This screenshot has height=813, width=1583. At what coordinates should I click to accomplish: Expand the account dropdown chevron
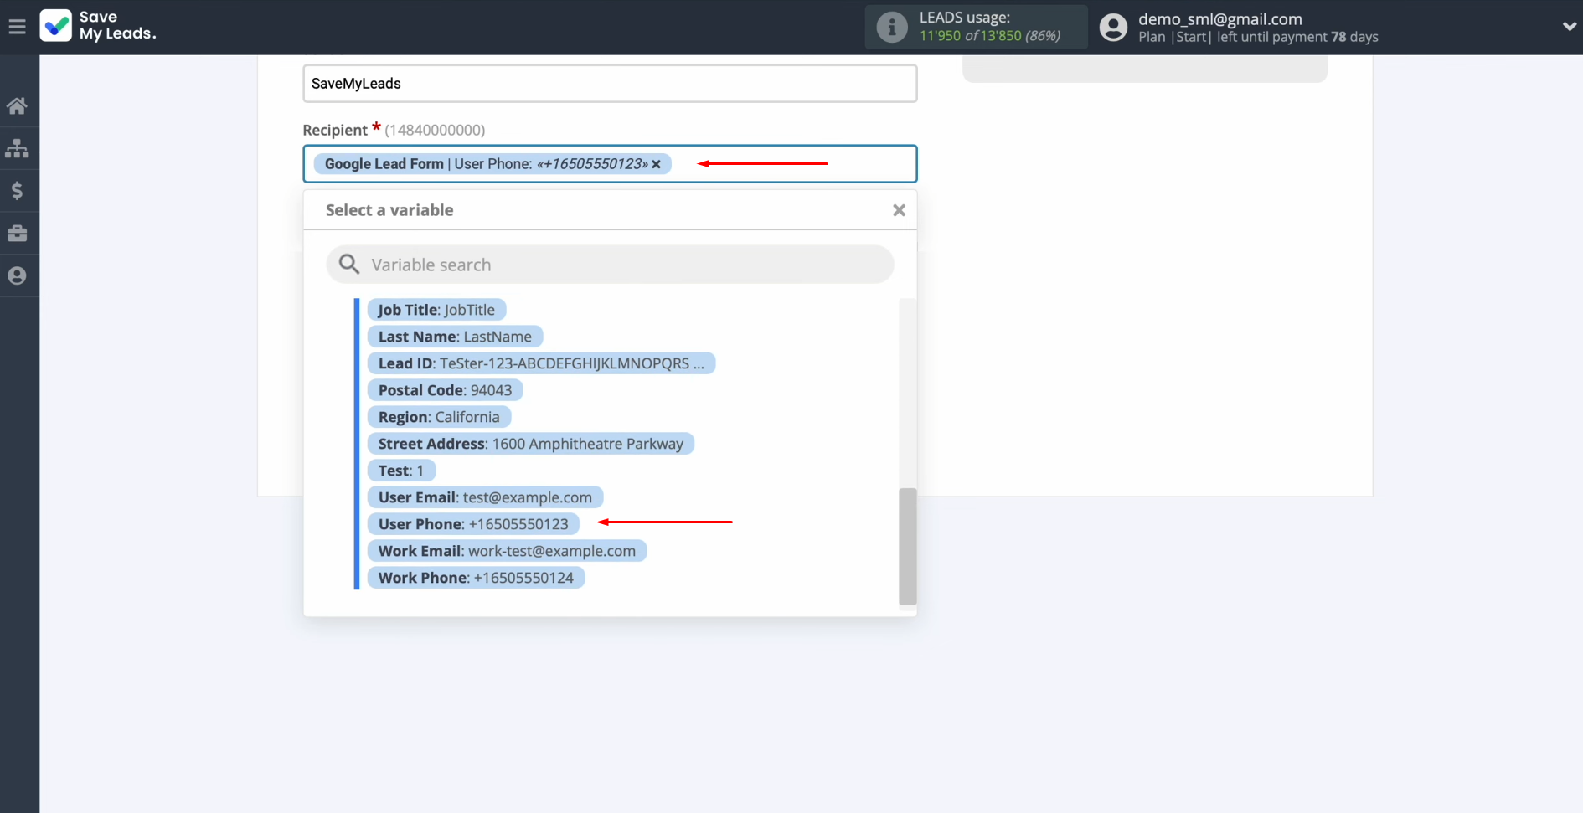click(1569, 27)
